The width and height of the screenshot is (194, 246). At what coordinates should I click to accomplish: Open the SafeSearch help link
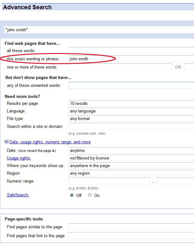click(18, 195)
